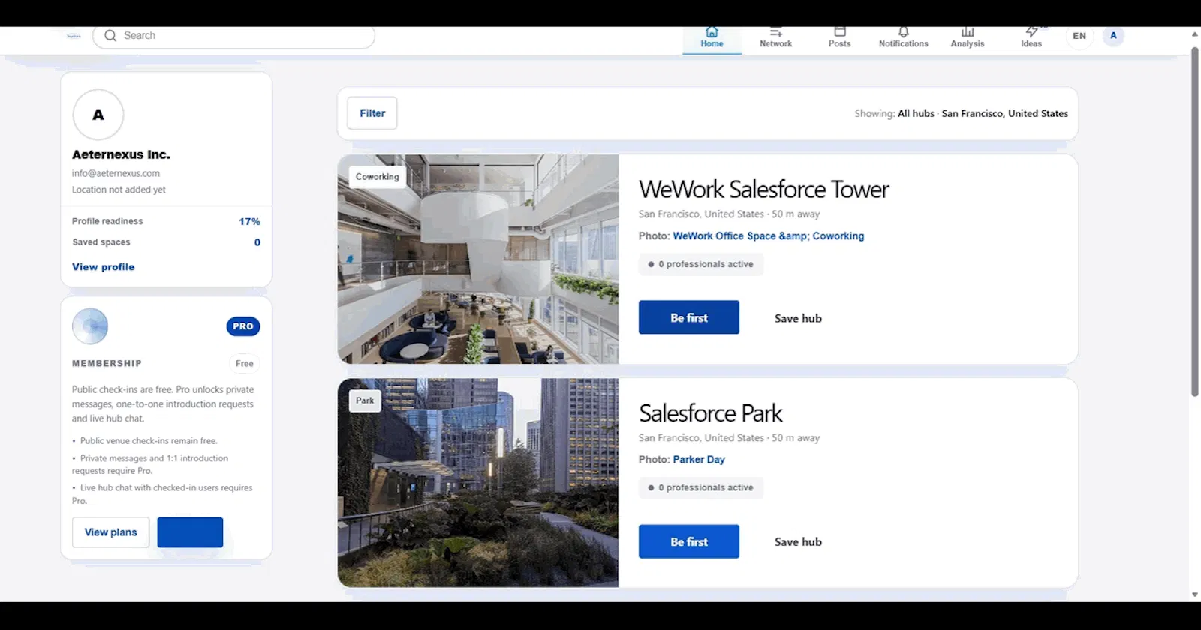Open WeWork Office Space photo credit link

click(x=768, y=236)
